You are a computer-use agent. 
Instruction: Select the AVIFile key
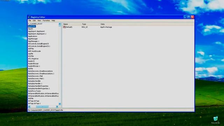point(31,98)
